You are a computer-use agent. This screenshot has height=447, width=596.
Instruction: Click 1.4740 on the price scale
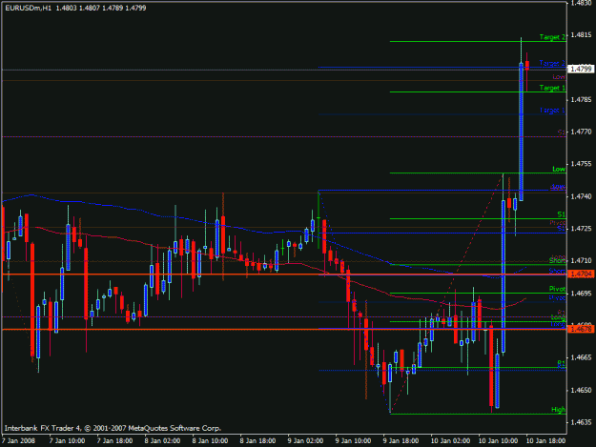(581, 196)
